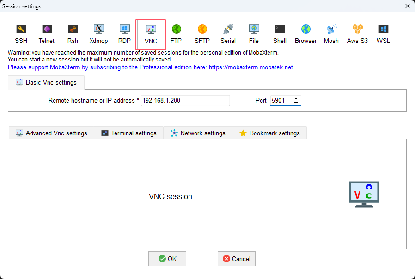Choose the FTP session type

pyautogui.click(x=176, y=34)
